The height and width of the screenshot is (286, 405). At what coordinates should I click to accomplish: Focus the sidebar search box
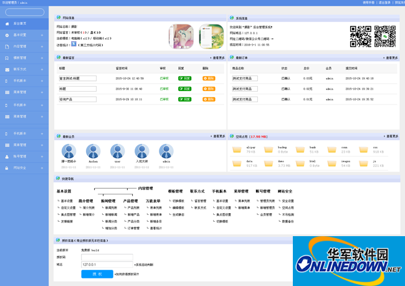tap(25, 12)
